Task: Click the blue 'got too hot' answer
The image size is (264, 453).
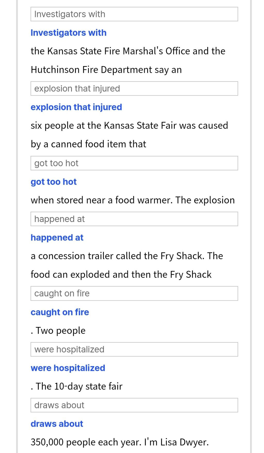Action: (54, 182)
